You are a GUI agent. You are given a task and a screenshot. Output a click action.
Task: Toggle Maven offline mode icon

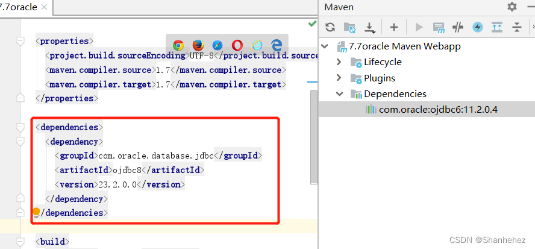click(457, 27)
